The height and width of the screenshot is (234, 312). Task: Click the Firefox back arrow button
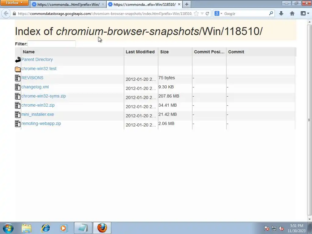6,13
